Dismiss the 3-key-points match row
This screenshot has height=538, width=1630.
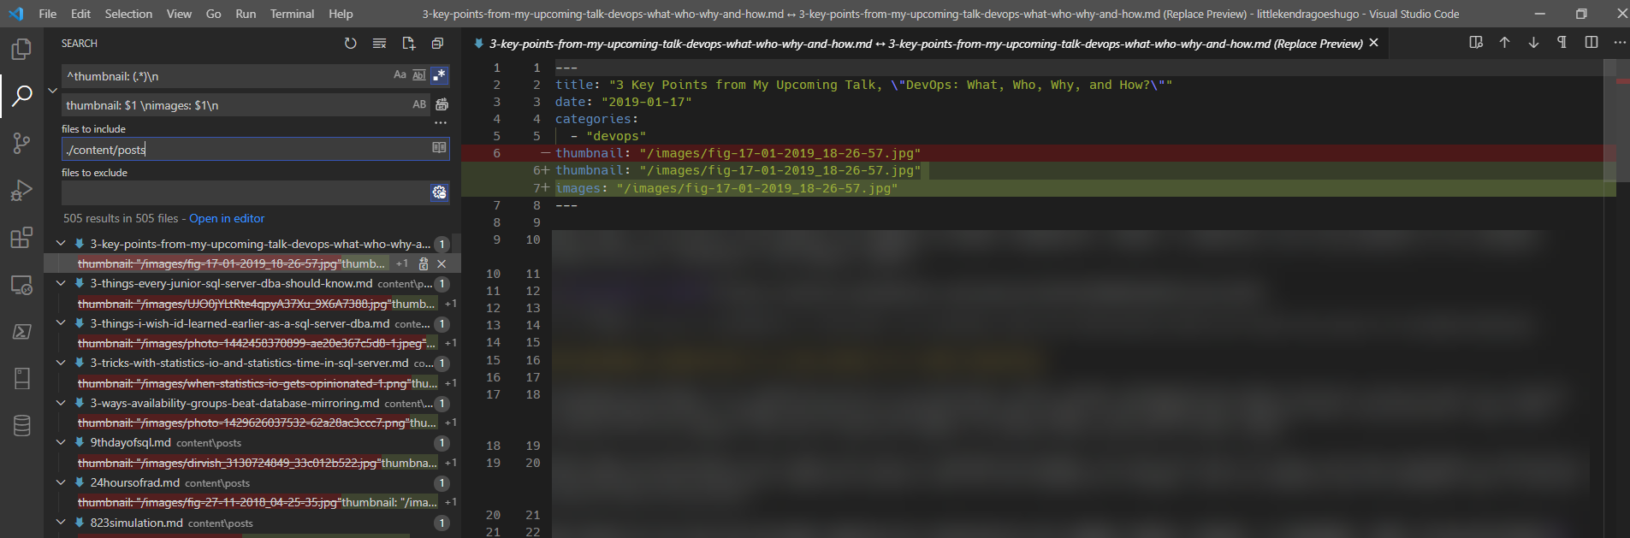pyautogui.click(x=442, y=264)
